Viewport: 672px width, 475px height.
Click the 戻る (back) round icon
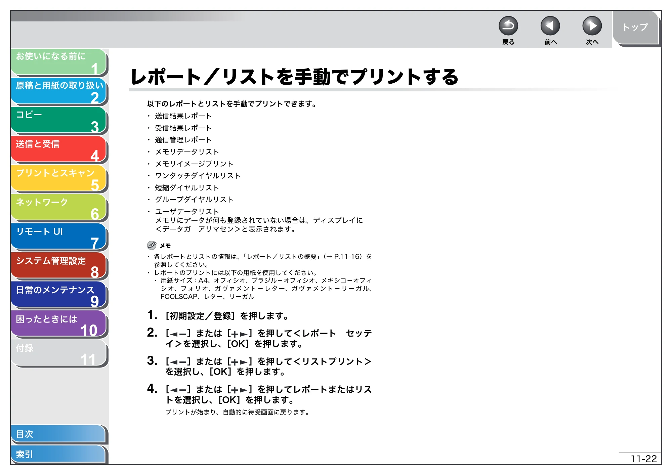[x=508, y=26]
